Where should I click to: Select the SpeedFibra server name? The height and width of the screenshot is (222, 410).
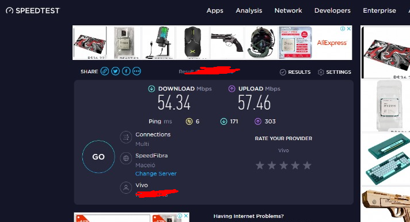click(x=151, y=156)
